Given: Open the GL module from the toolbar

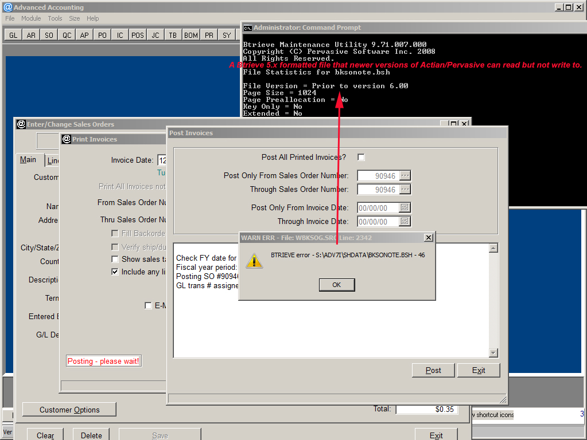Looking at the screenshot, I should coord(12,34).
